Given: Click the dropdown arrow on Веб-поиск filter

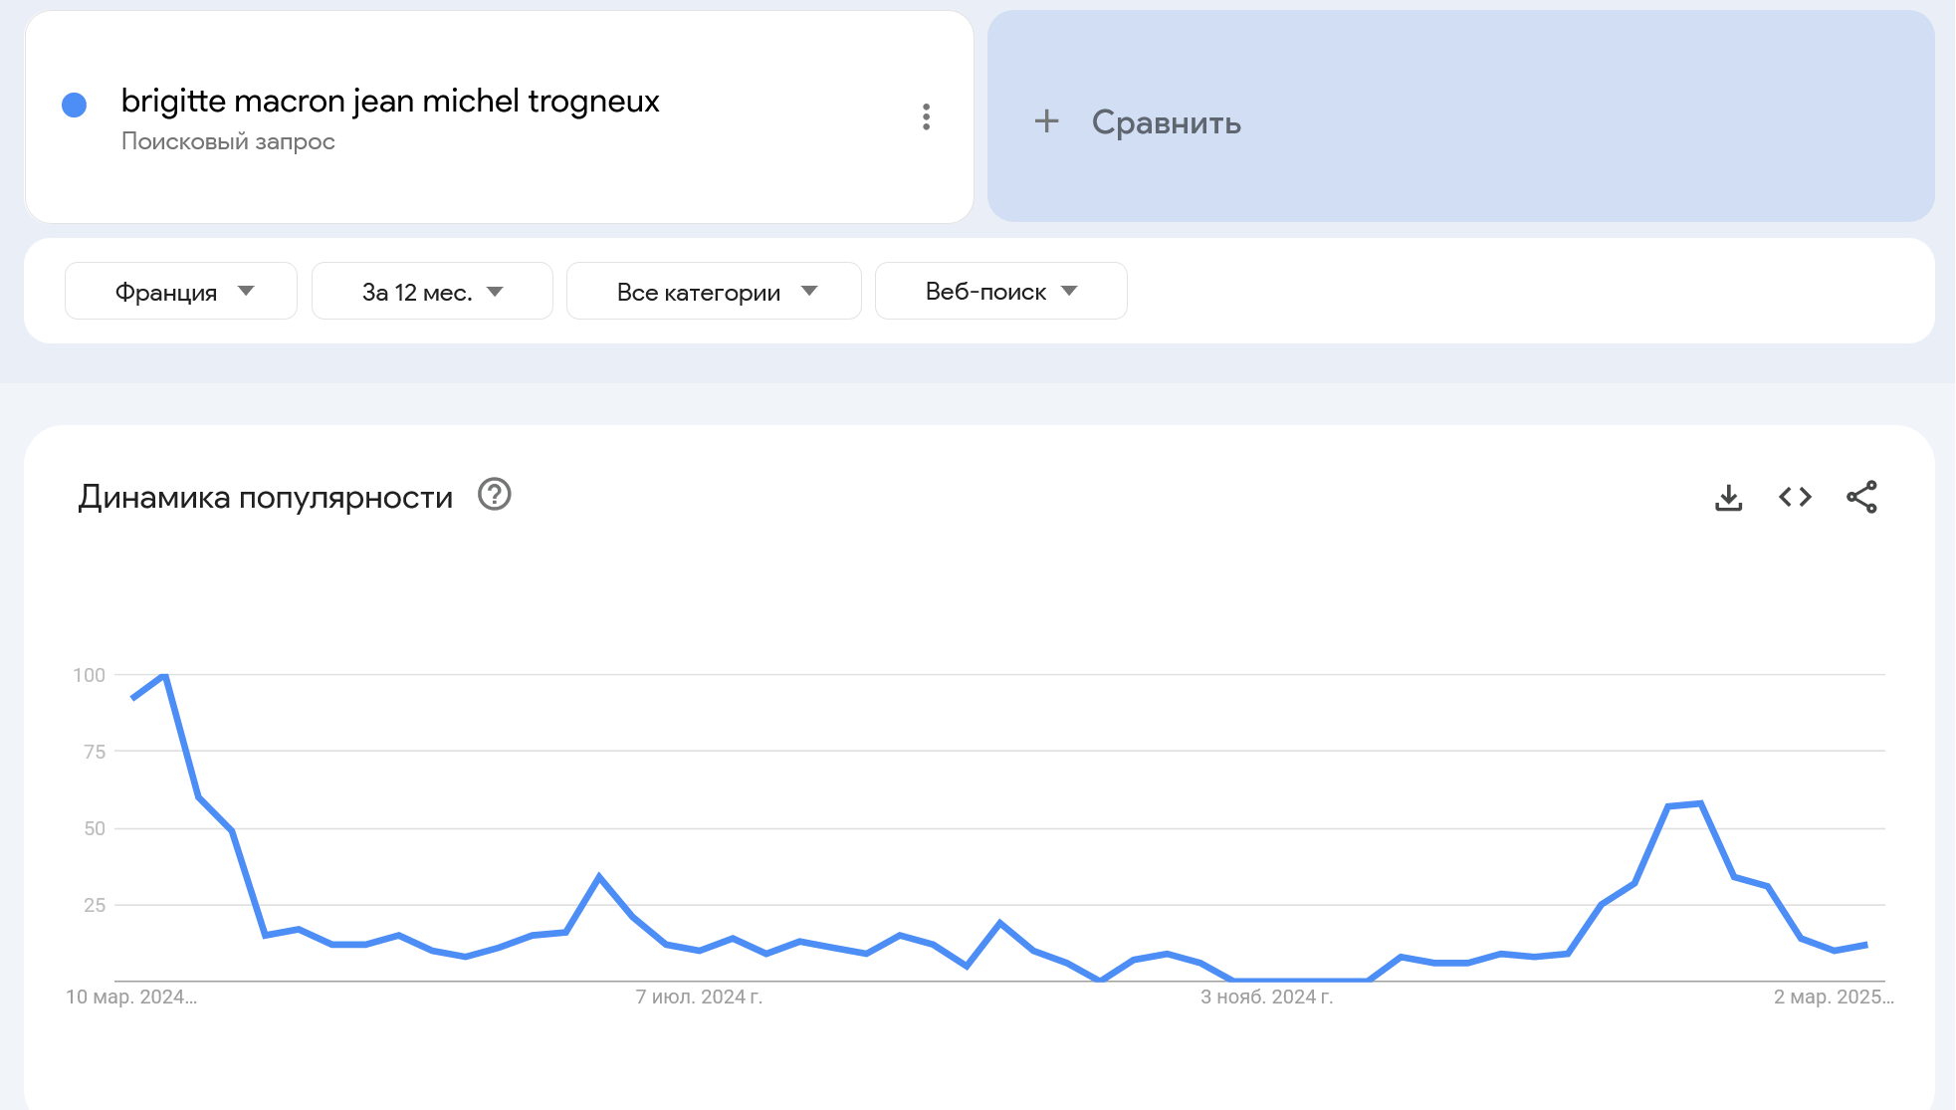Looking at the screenshot, I should (x=1068, y=291).
